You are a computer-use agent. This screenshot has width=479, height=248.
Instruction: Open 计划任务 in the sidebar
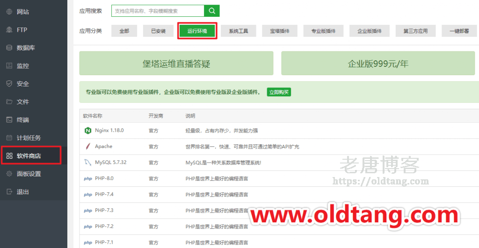tap(29, 138)
